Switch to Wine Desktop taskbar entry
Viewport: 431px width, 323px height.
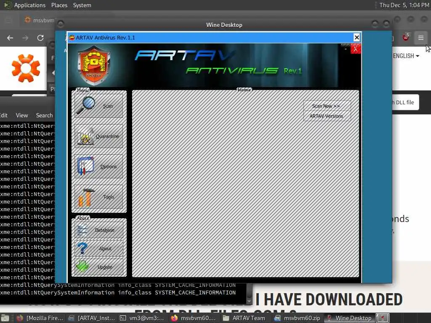(349, 318)
